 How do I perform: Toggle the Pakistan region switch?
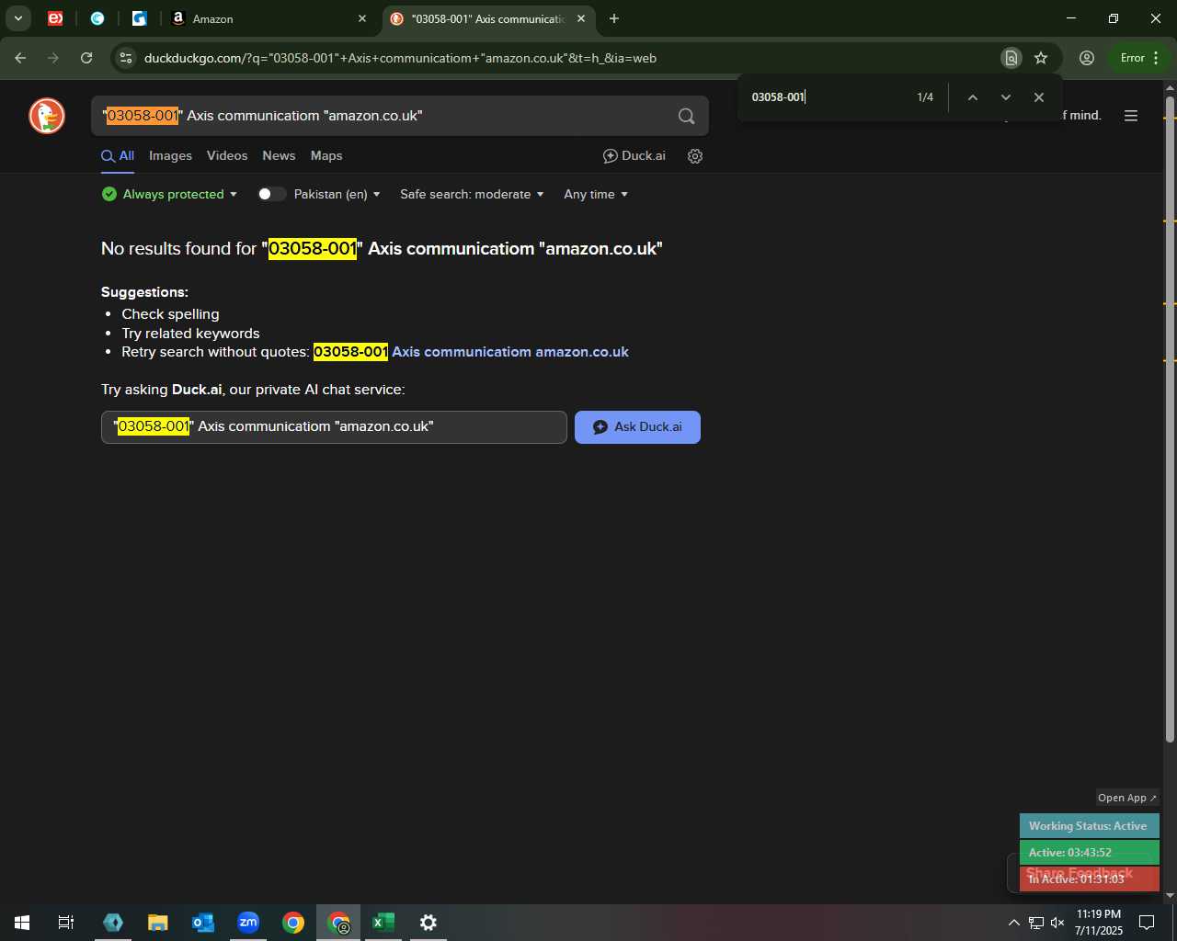point(271,195)
